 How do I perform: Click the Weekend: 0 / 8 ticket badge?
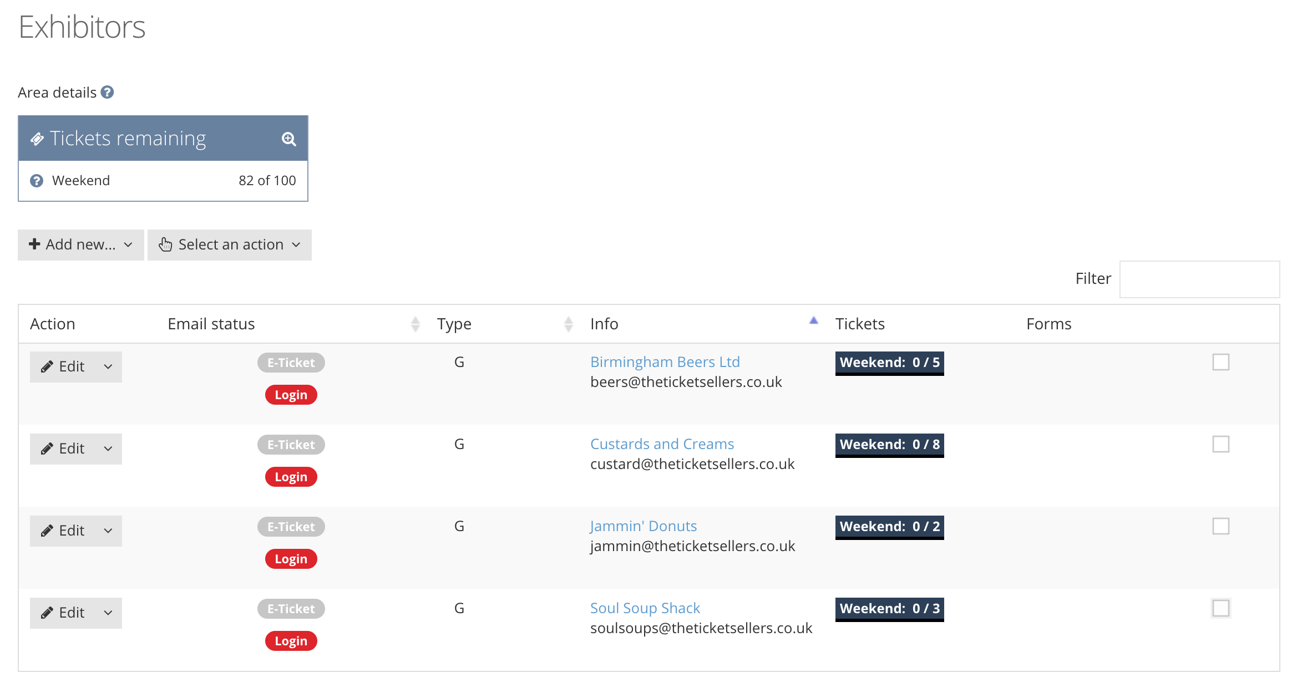click(889, 445)
